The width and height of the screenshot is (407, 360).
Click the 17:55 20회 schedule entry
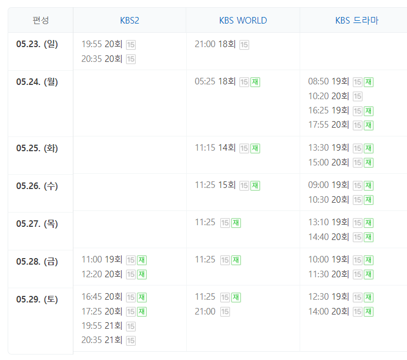pos(329,124)
